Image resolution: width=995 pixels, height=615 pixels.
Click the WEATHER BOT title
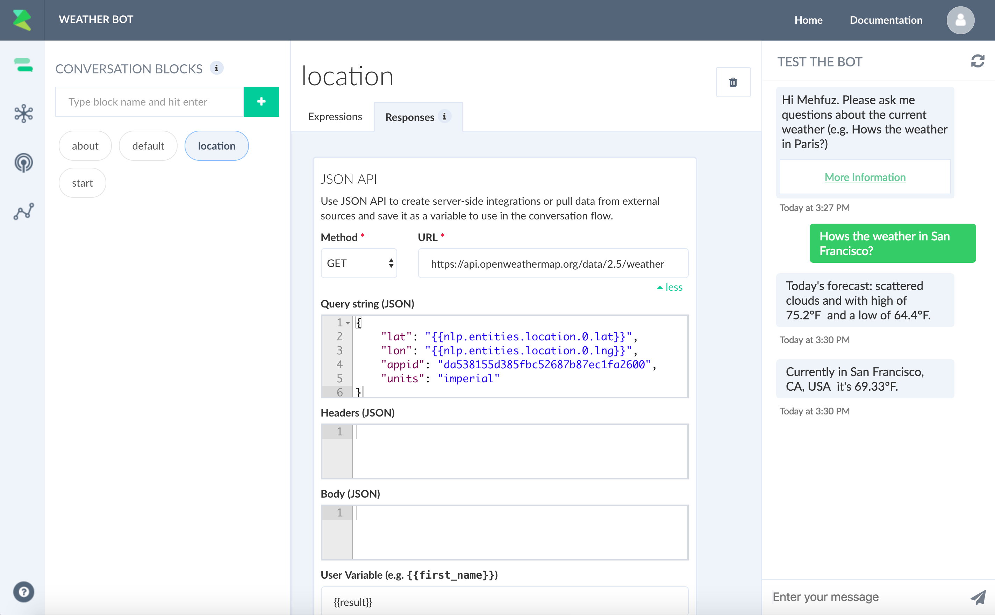tap(96, 20)
